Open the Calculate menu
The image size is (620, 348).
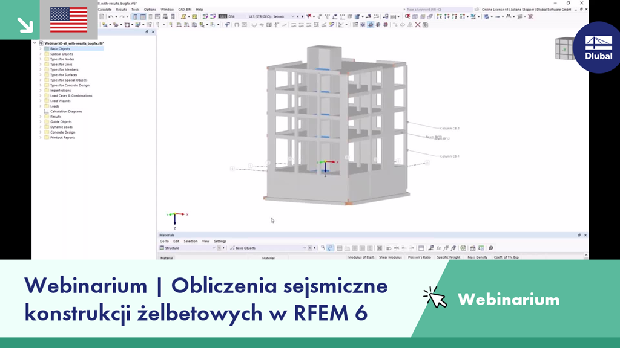105,10
